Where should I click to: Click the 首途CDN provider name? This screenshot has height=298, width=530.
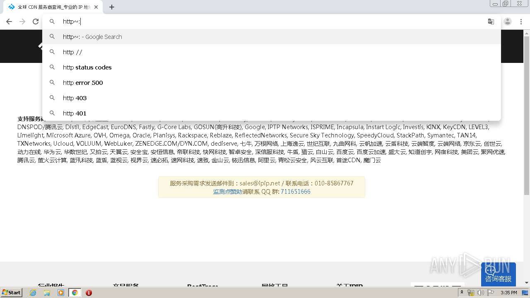348,160
